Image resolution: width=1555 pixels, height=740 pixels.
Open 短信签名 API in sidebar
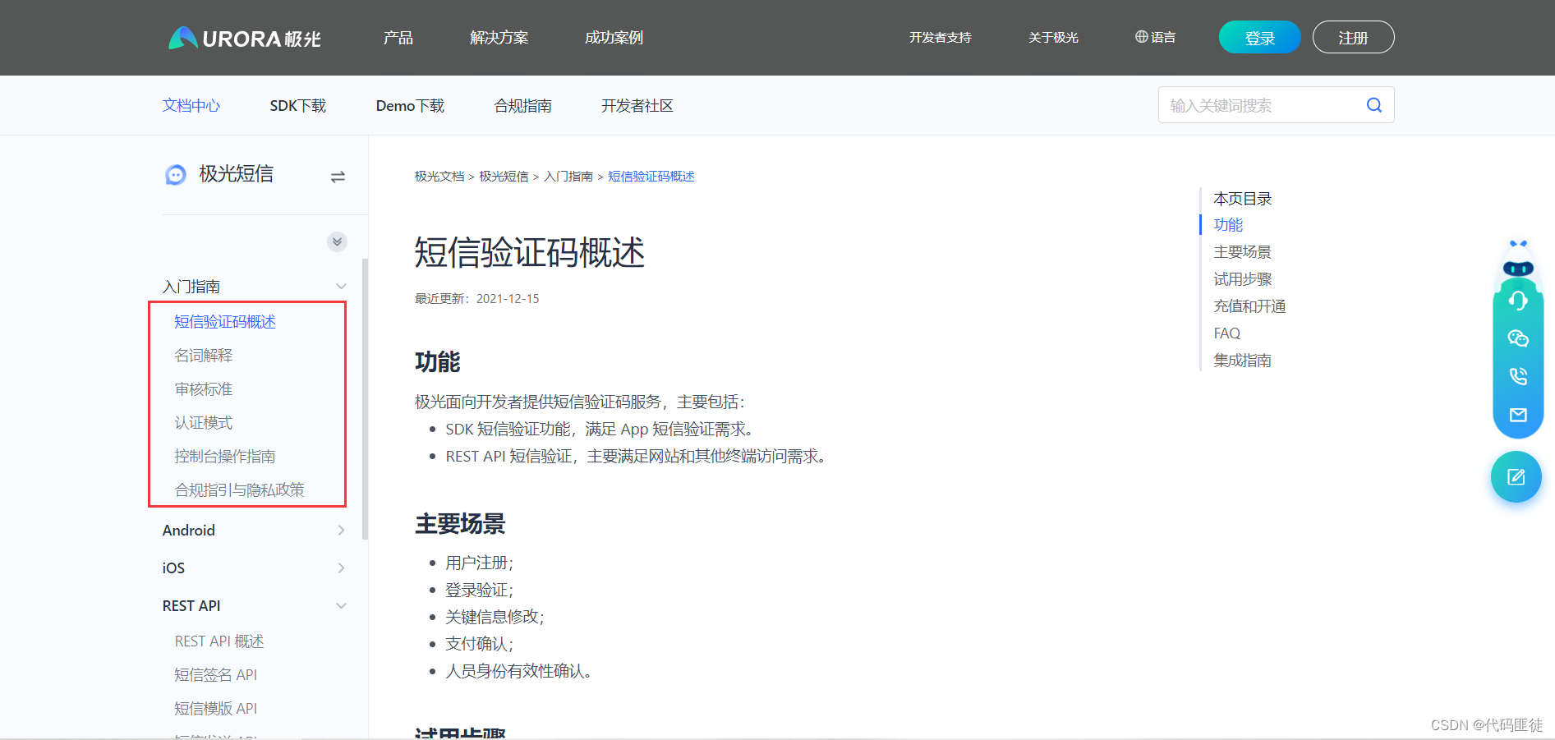[x=216, y=675]
